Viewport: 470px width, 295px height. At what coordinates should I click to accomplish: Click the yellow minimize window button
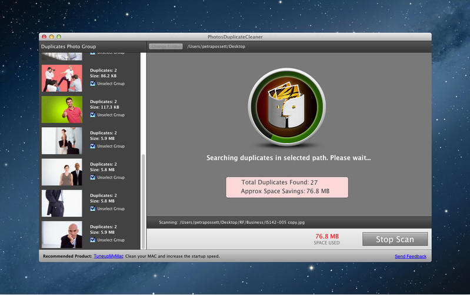coord(51,37)
